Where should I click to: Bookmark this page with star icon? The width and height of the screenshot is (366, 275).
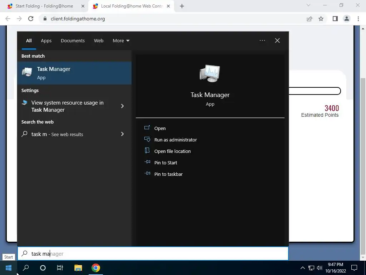click(x=321, y=19)
